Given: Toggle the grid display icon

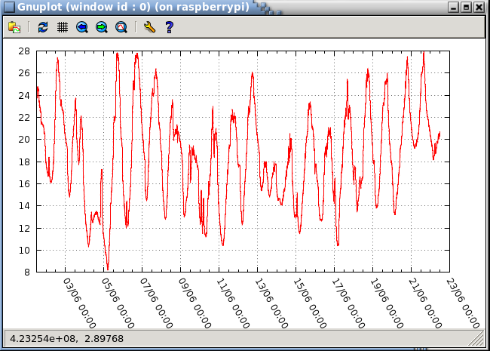Looking at the screenshot, I should tap(63, 27).
